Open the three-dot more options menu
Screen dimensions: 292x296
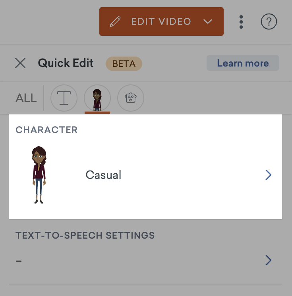tap(241, 22)
